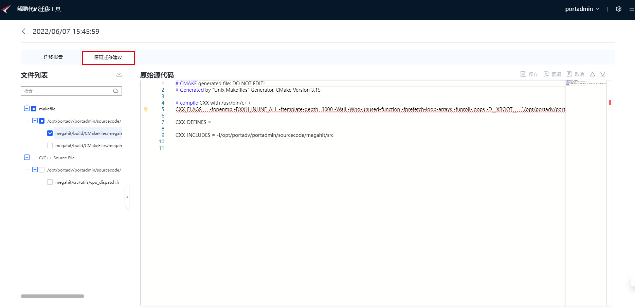Collapse the file list side panel
The width and height of the screenshot is (635, 307).
(x=127, y=197)
